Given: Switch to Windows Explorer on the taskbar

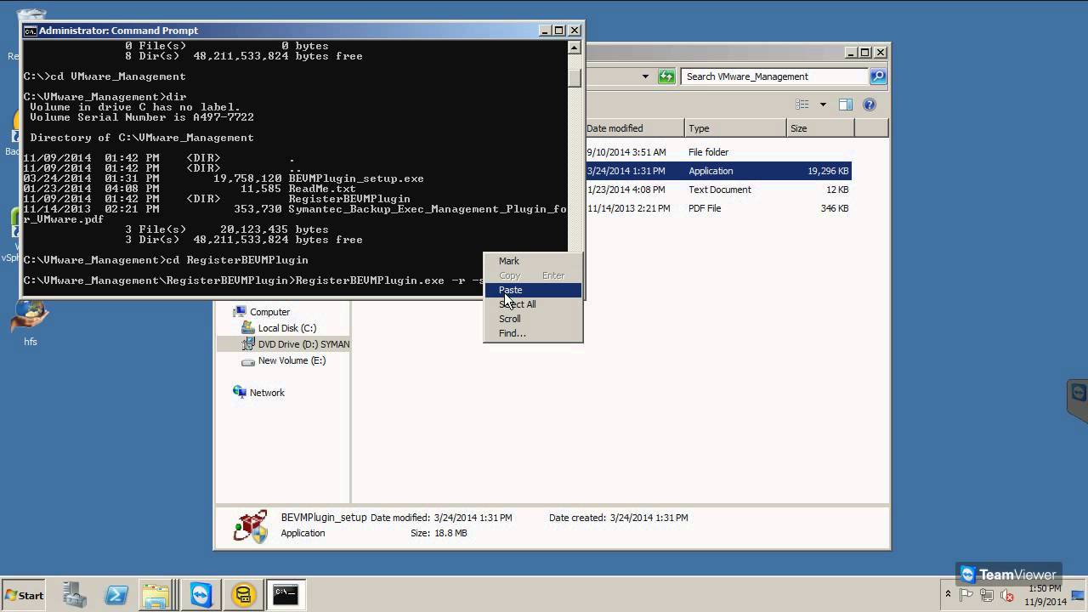Looking at the screenshot, I should pos(158,595).
